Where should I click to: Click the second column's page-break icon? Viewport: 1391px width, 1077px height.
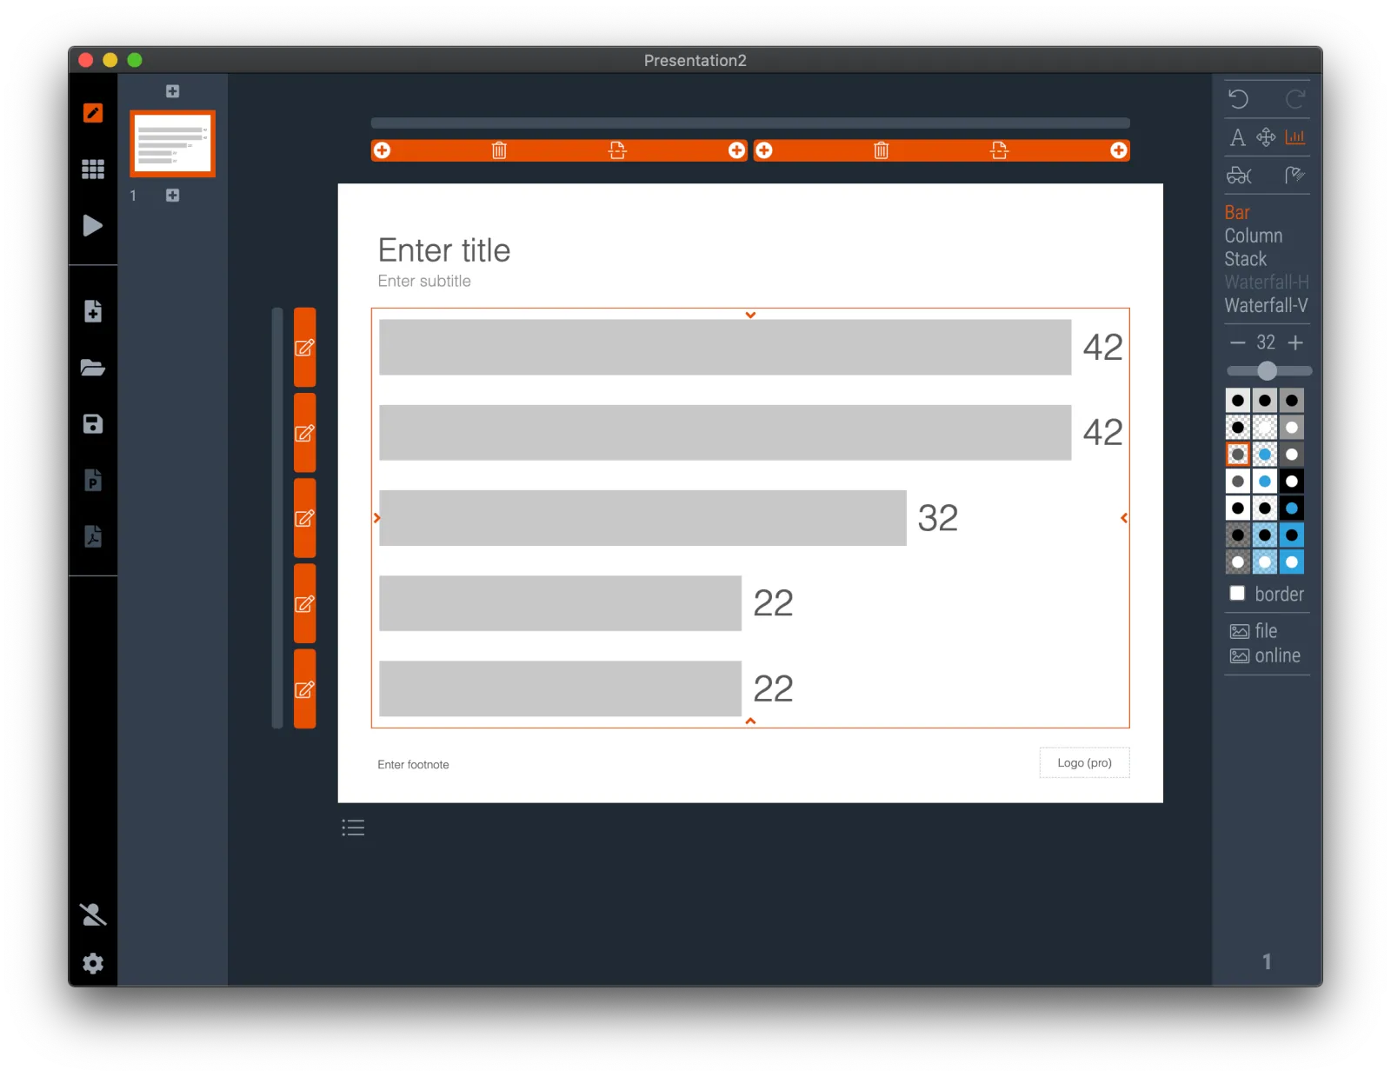(x=999, y=150)
